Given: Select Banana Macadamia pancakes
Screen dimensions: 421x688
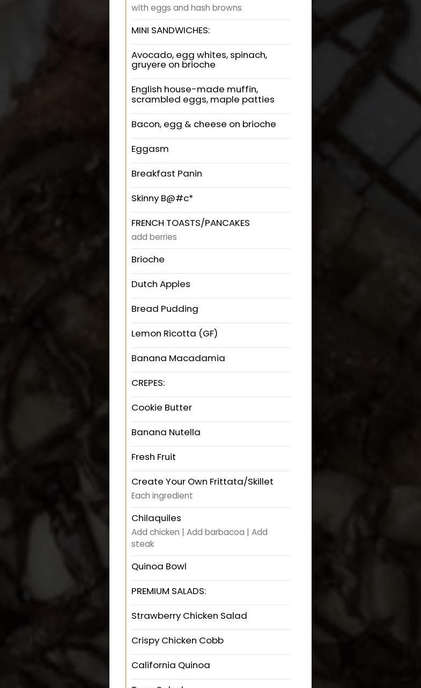Looking at the screenshot, I should point(178,358).
